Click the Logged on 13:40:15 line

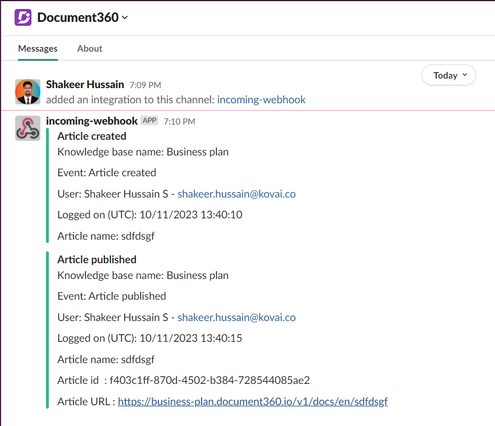(150, 338)
